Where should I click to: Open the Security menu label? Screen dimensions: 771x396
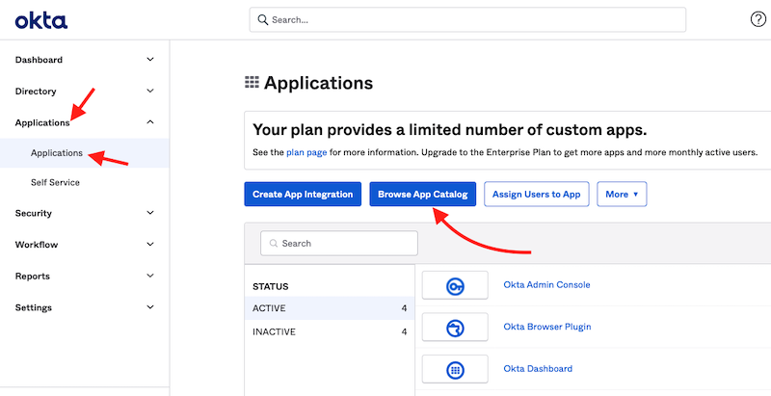point(34,213)
